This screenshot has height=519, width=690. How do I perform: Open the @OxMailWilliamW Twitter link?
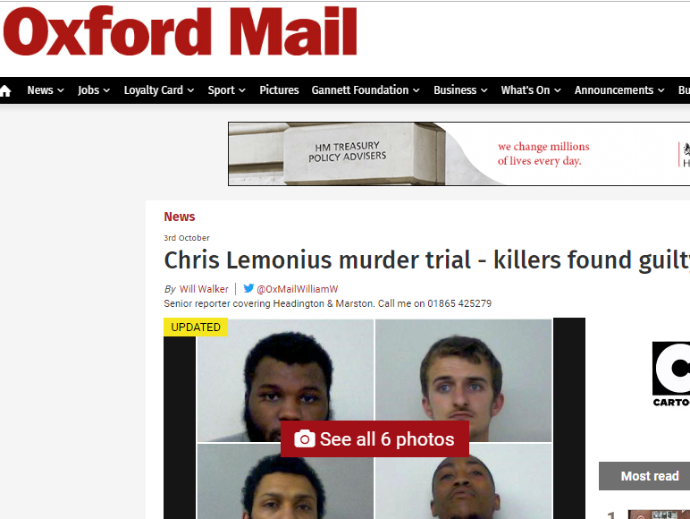297,289
